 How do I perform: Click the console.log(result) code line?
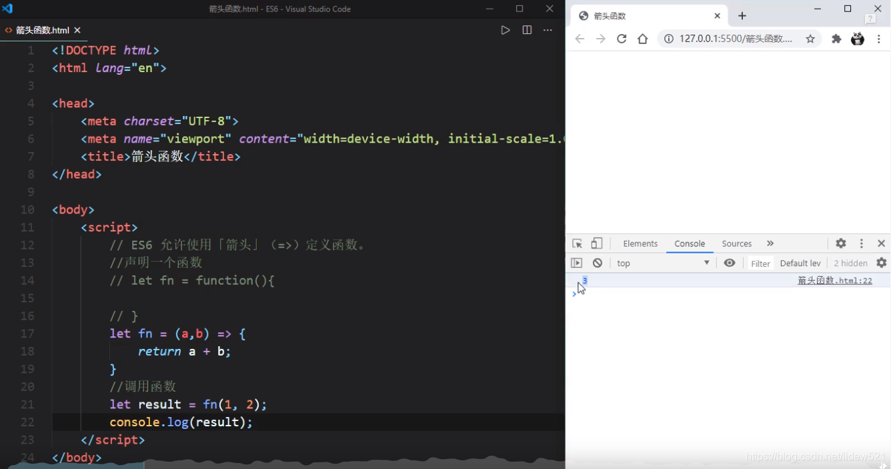181,422
